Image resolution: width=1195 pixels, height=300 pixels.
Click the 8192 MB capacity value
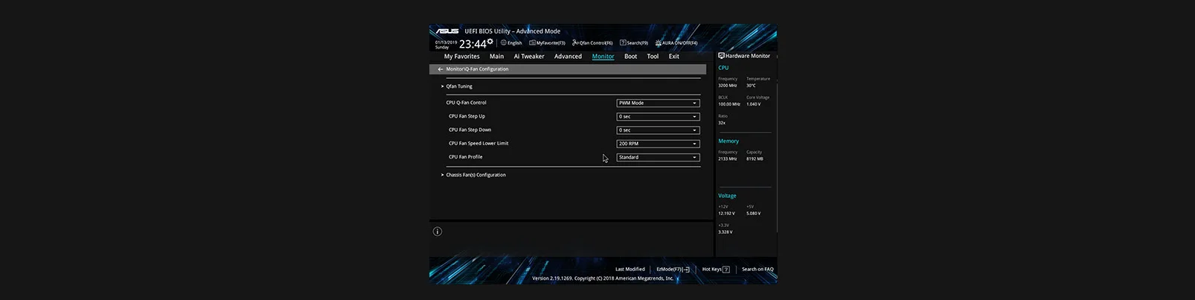[755, 159]
